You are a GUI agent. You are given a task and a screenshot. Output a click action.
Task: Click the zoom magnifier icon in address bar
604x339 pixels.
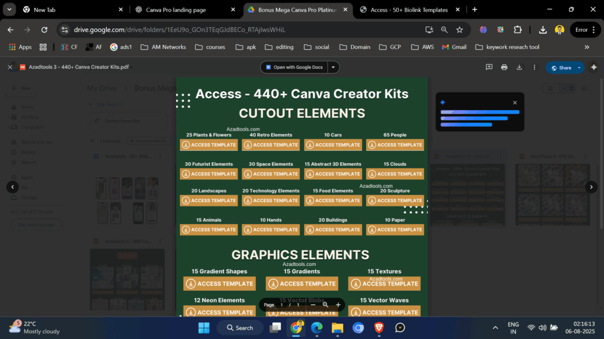tap(444, 29)
